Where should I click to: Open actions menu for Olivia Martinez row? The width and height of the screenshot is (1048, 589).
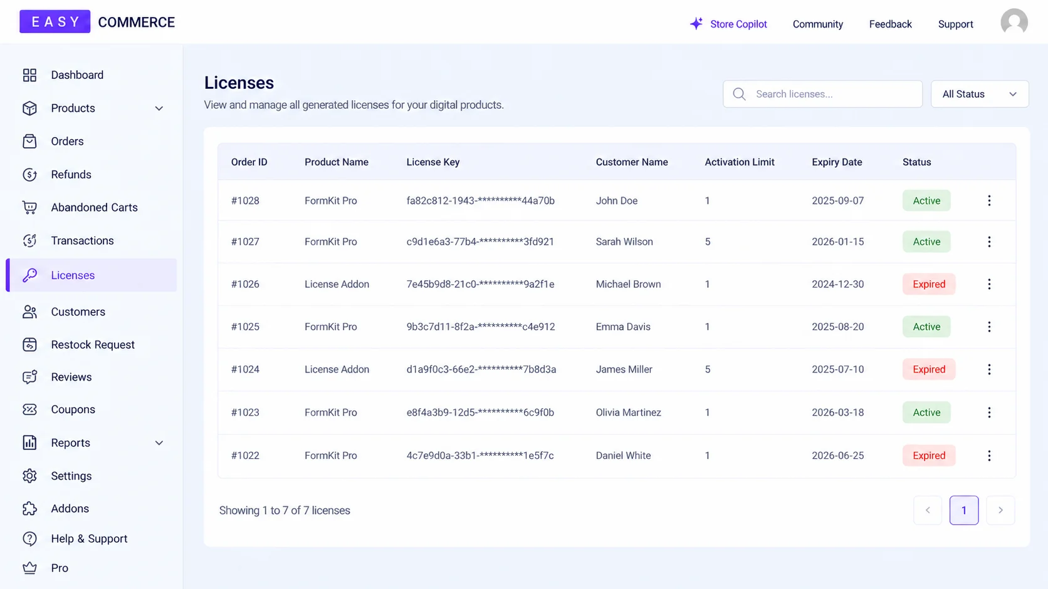(x=989, y=412)
